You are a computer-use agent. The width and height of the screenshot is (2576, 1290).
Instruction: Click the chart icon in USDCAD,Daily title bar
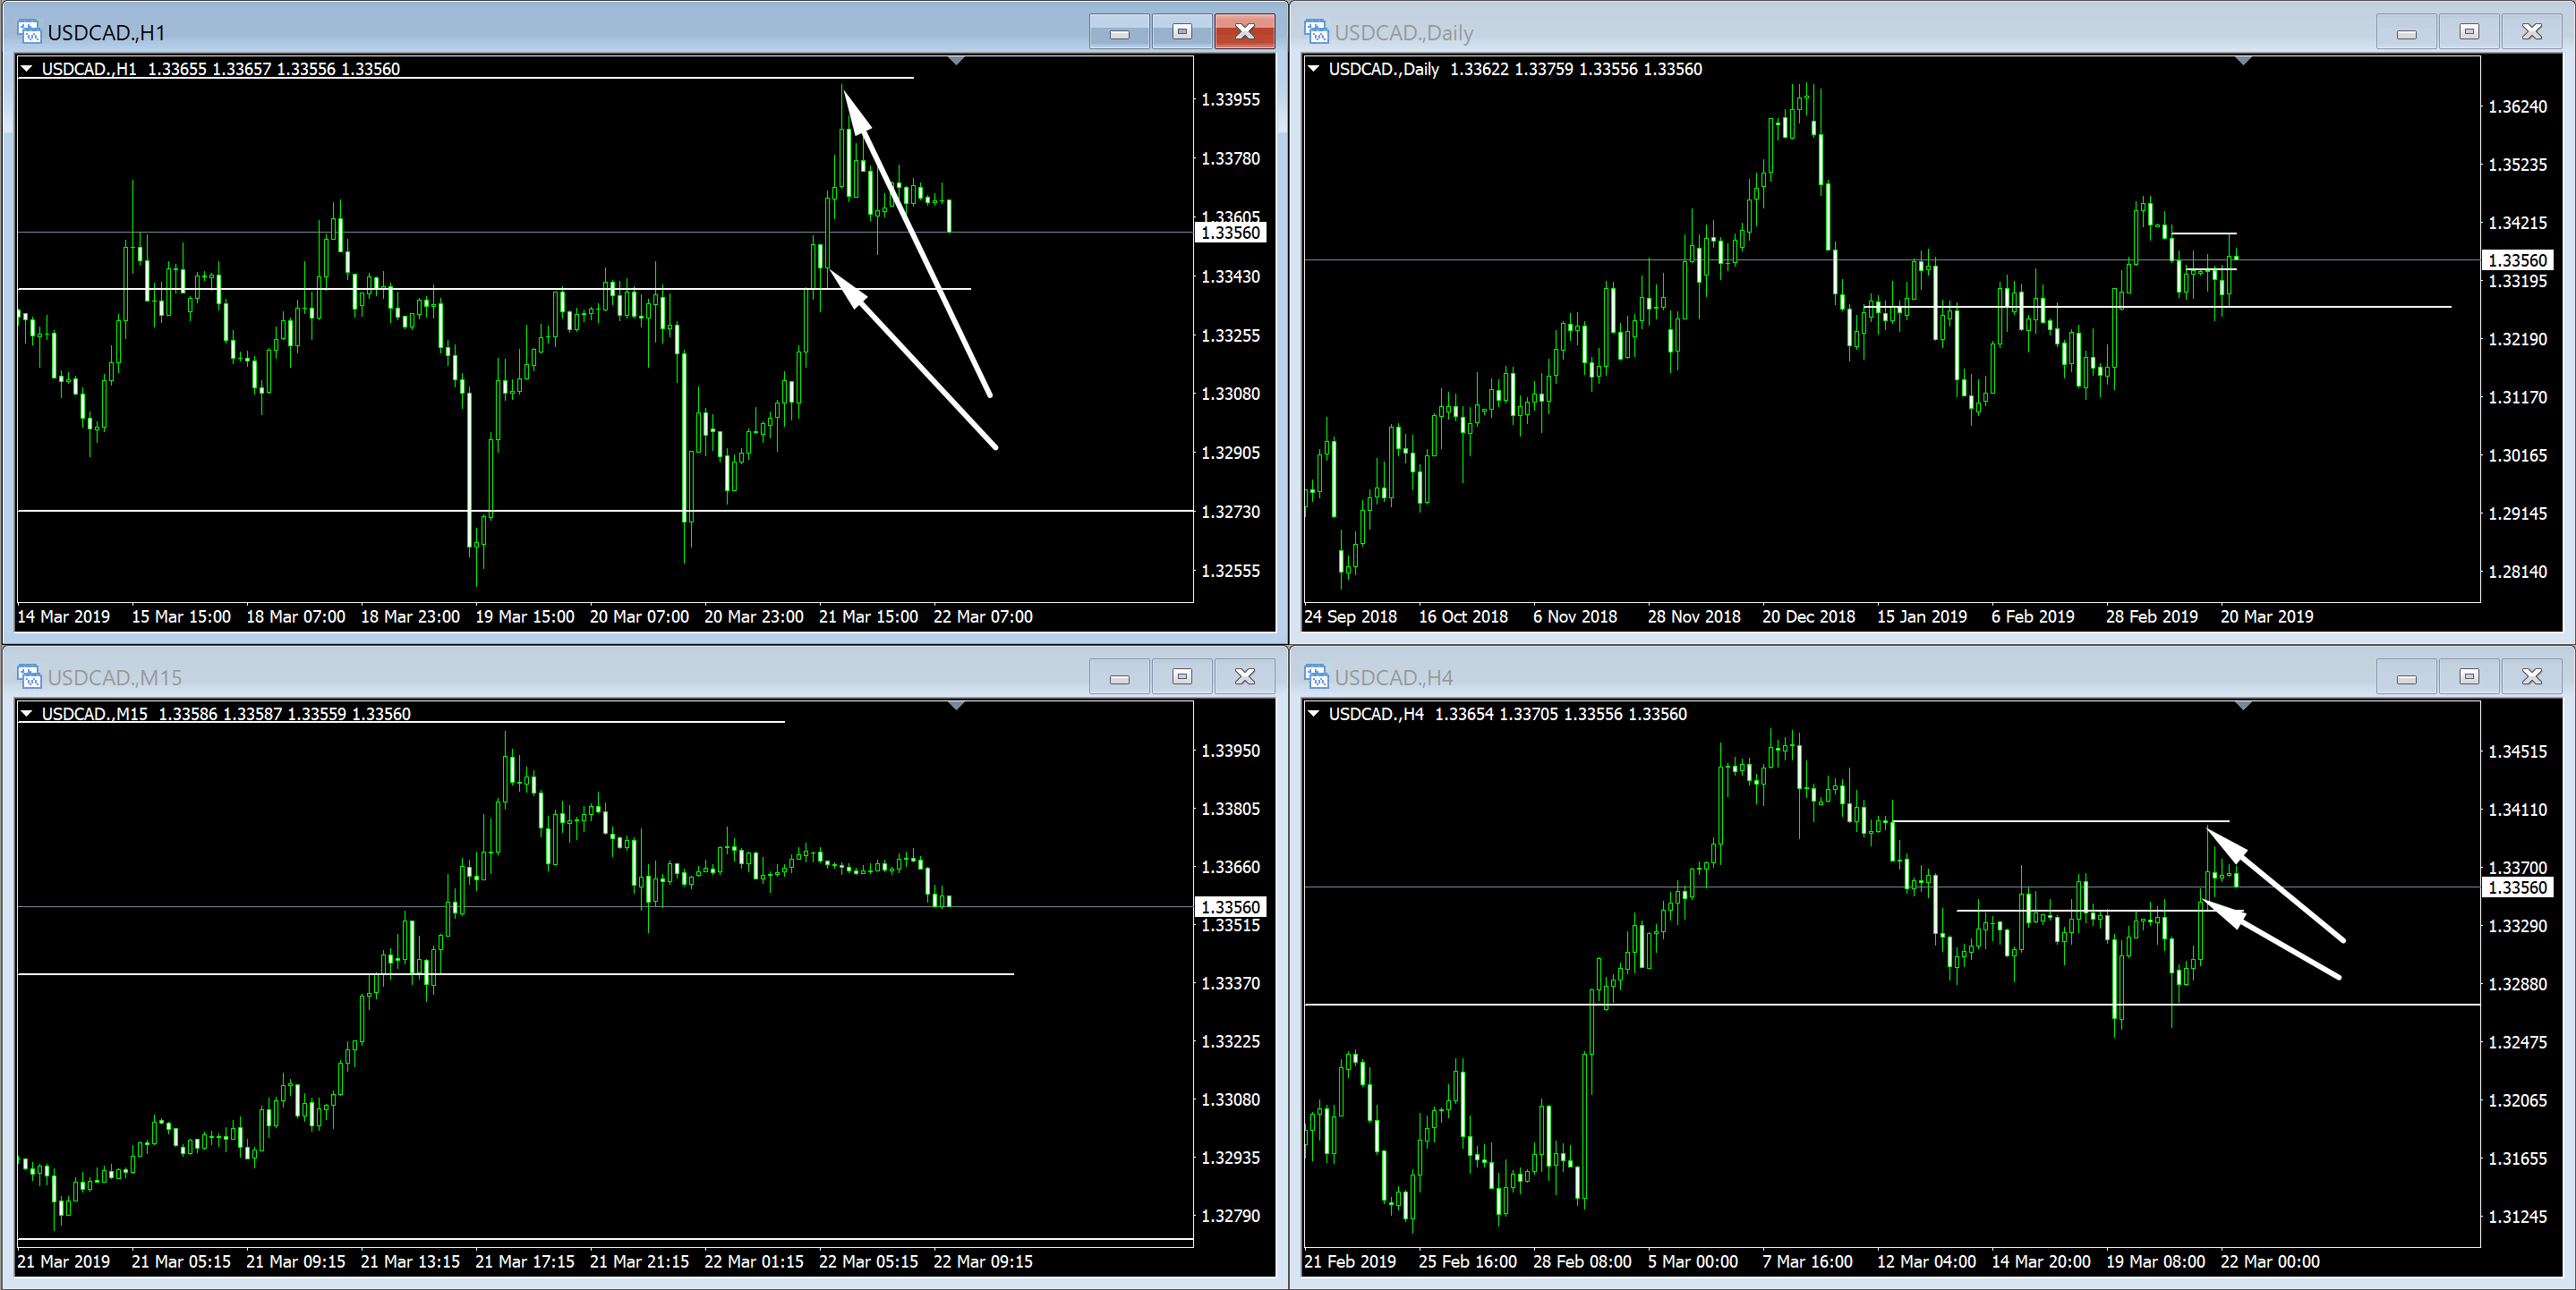(1316, 32)
